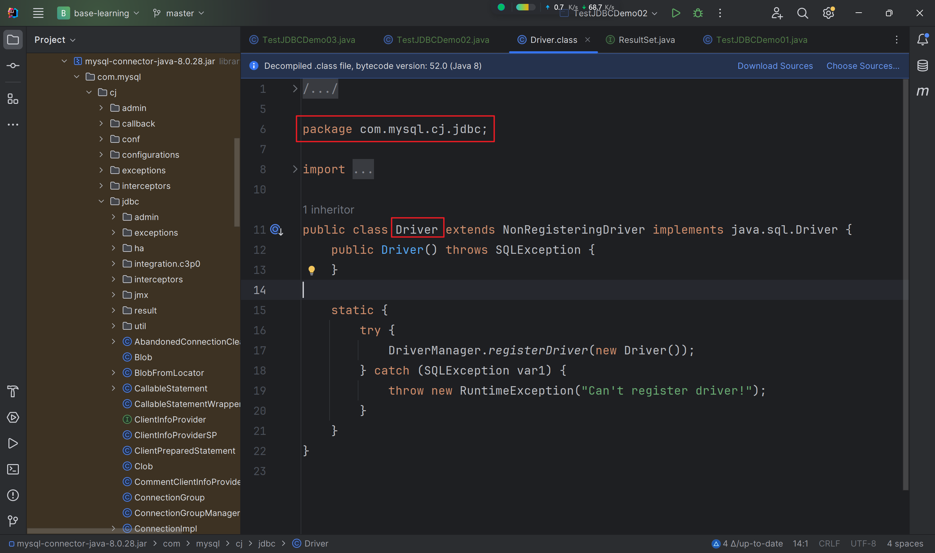Click Choose Sources link
Viewport: 935px width, 553px height.
click(863, 66)
